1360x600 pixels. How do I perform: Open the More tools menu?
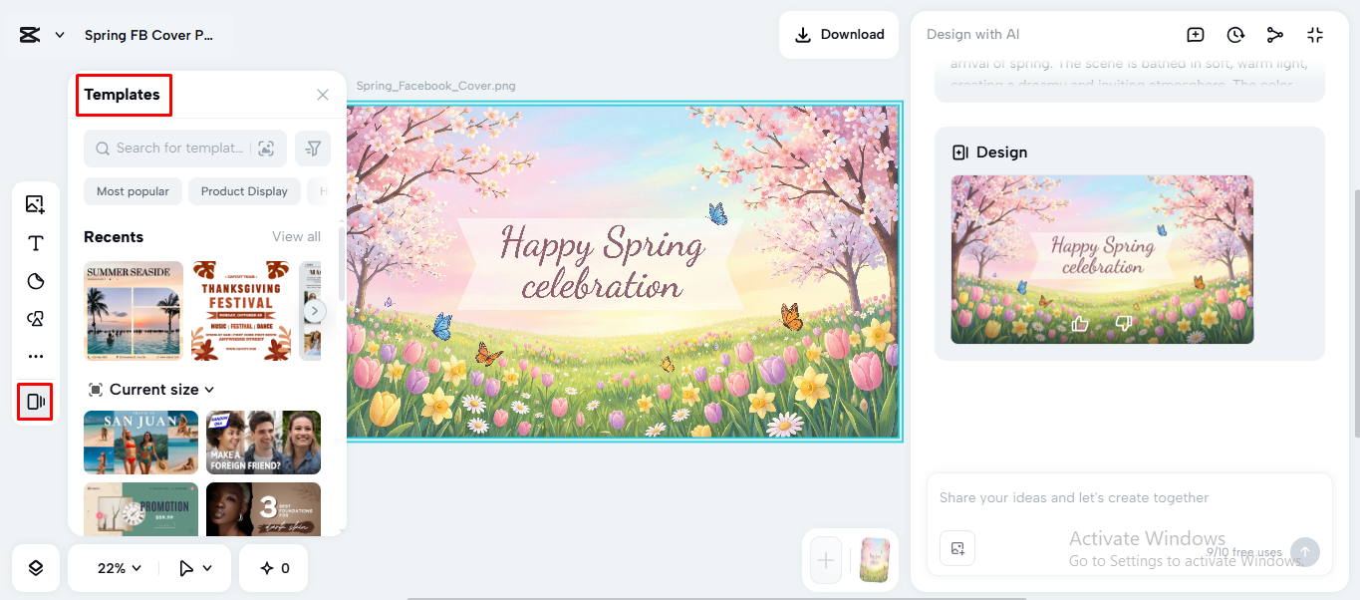click(35, 355)
